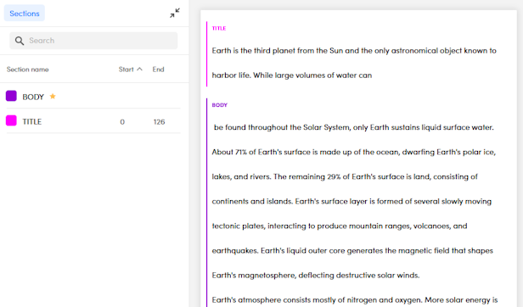Screen dimensions: 523x307
Task: Click line starting 'continents and islands'
Action: pos(351,201)
